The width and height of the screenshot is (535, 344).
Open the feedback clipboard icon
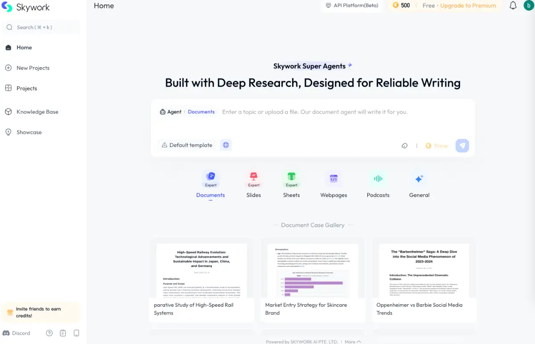pos(63,333)
